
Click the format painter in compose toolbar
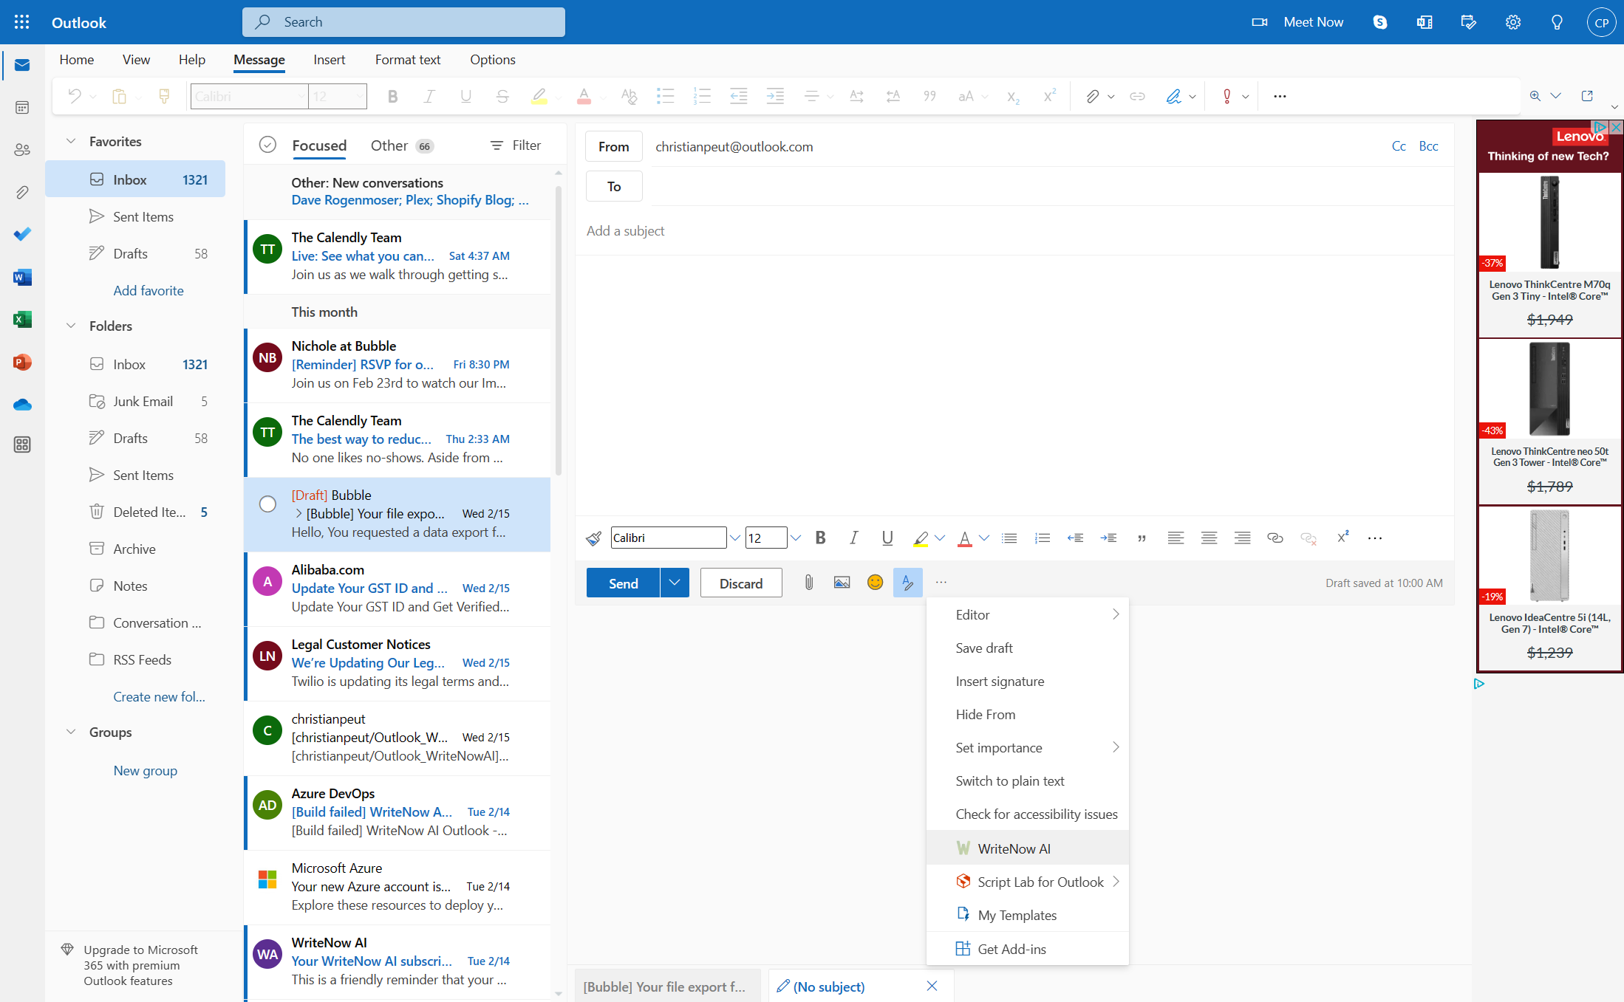(x=593, y=538)
